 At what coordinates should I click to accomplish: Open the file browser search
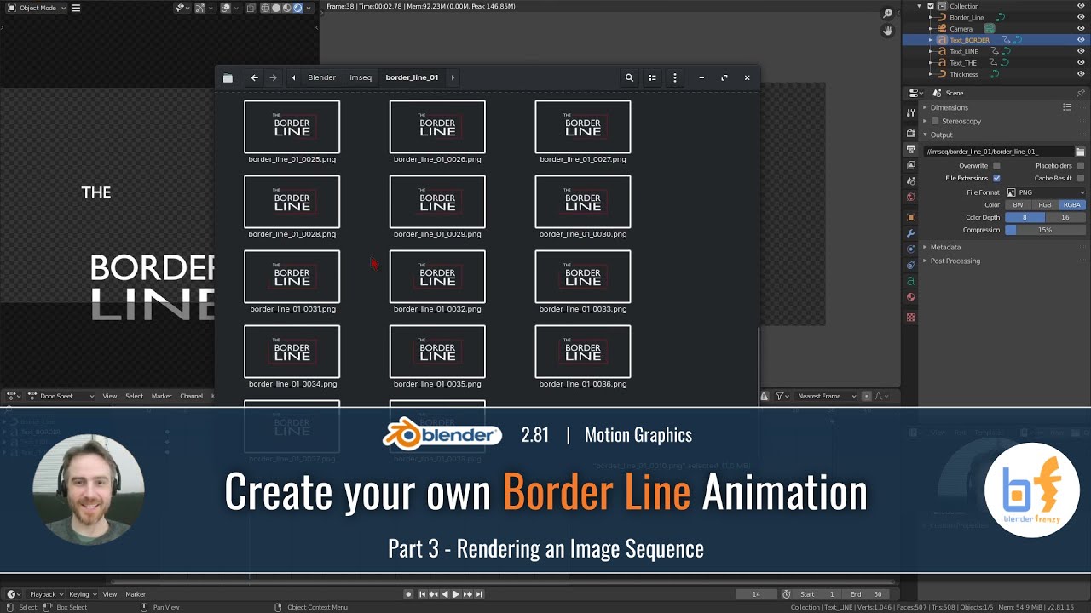629,77
